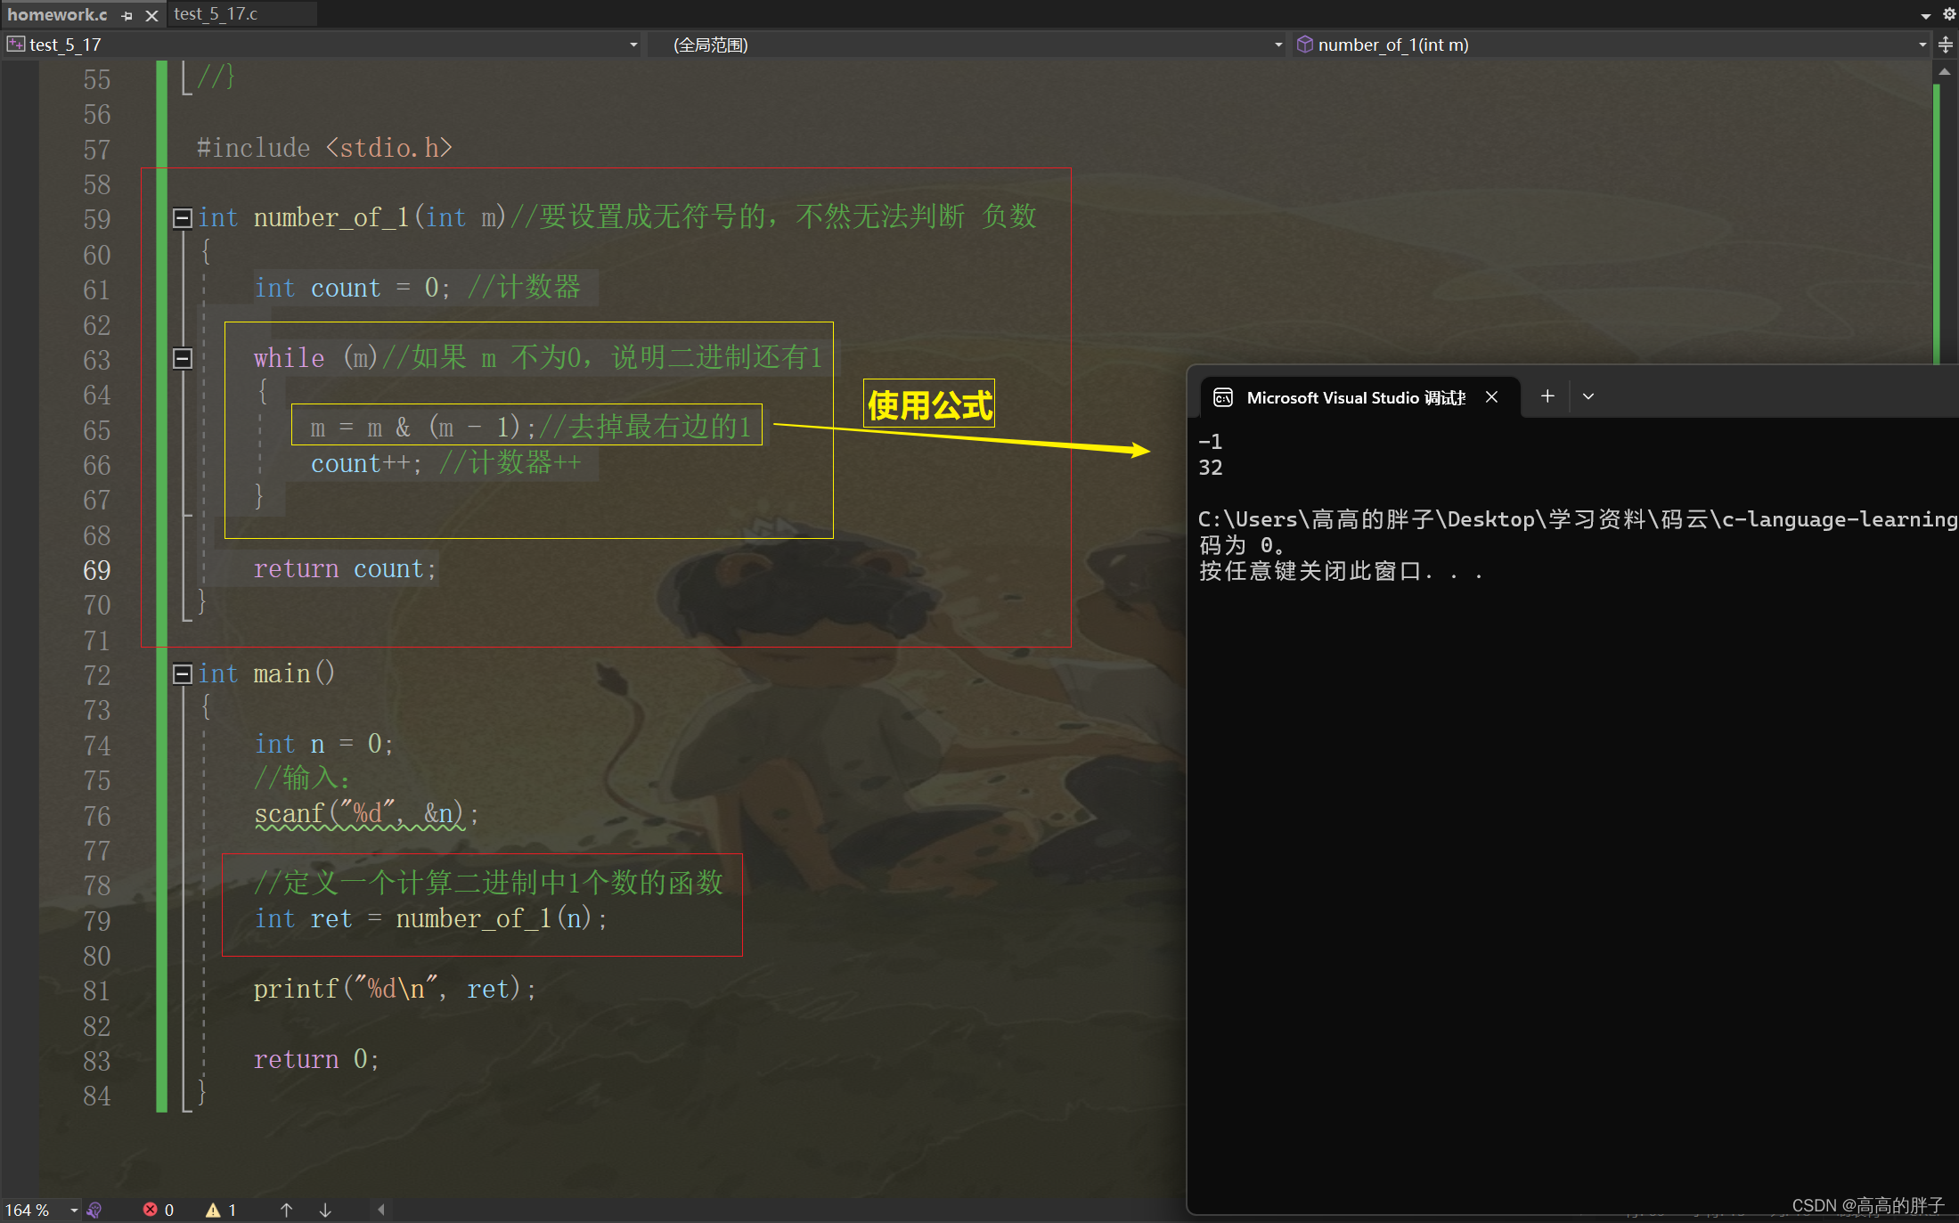This screenshot has width=1959, height=1223.
Task: Collapse the number_of_1 function with its fold box
Action: [182, 217]
